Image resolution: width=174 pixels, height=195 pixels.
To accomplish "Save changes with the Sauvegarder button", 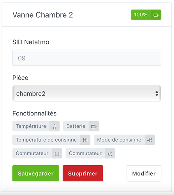I will (x=36, y=174).
